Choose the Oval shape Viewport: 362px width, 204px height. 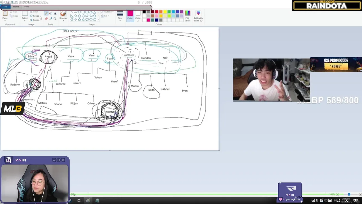coord(79,12)
